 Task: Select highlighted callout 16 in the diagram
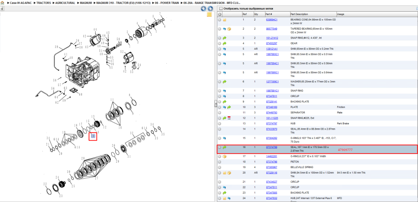coord(93,136)
